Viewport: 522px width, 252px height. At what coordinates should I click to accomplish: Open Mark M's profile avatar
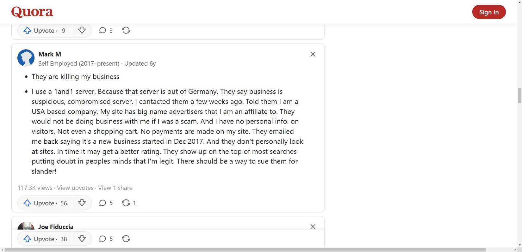(x=26, y=58)
